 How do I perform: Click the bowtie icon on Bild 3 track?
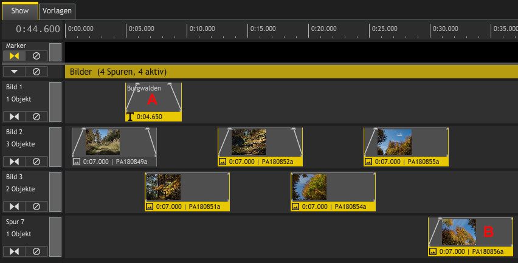pos(15,206)
